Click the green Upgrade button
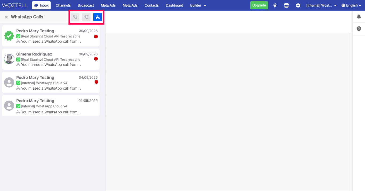The image size is (365, 191). coord(259,5)
